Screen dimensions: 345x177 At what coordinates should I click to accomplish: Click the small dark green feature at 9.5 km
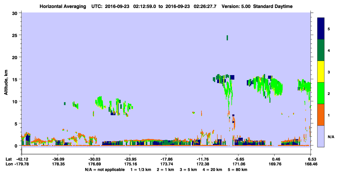[64, 103]
